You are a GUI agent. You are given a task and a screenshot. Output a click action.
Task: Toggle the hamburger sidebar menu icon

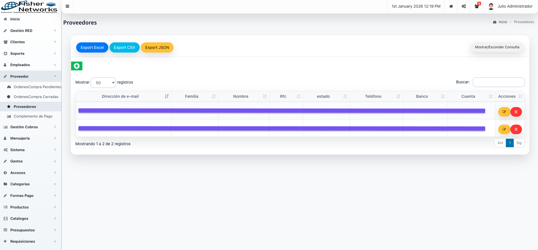67,6
